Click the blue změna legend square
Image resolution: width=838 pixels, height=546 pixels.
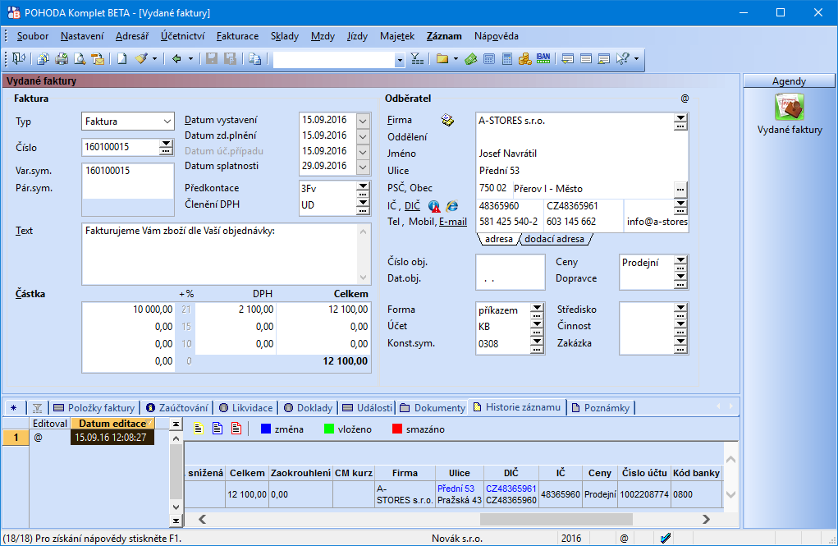tap(266, 429)
